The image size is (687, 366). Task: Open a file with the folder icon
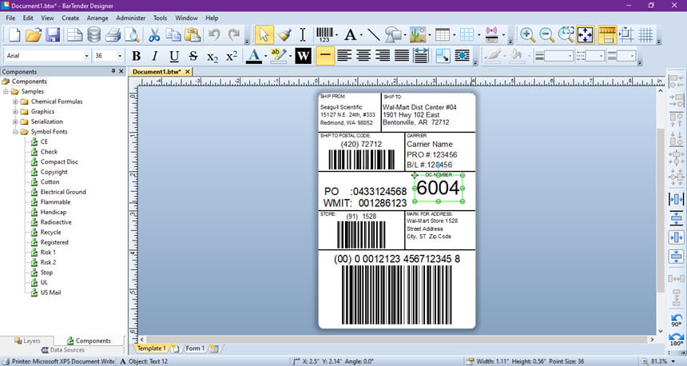click(x=34, y=34)
